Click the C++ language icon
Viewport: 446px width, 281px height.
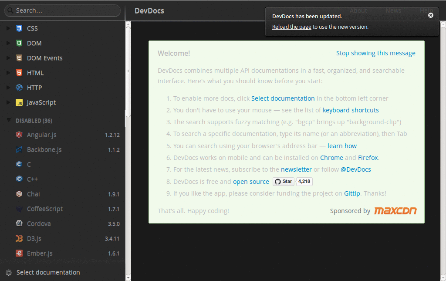pyautogui.click(x=19, y=179)
